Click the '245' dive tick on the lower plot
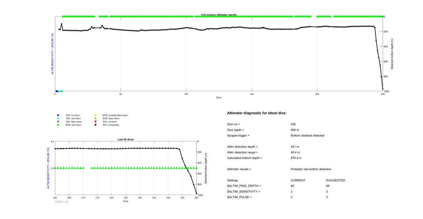 tap(182, 198)
